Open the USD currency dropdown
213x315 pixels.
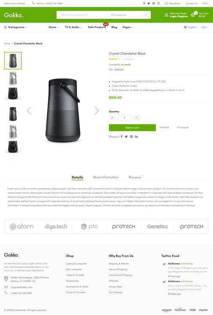click(205, 27)
